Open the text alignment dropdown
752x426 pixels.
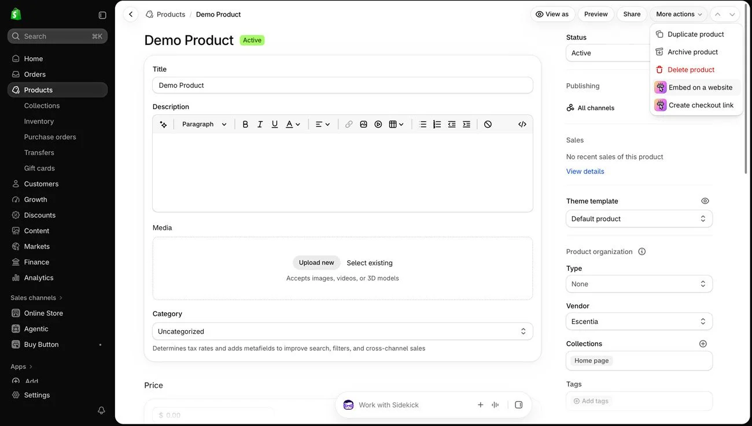[x=322, y=124]
